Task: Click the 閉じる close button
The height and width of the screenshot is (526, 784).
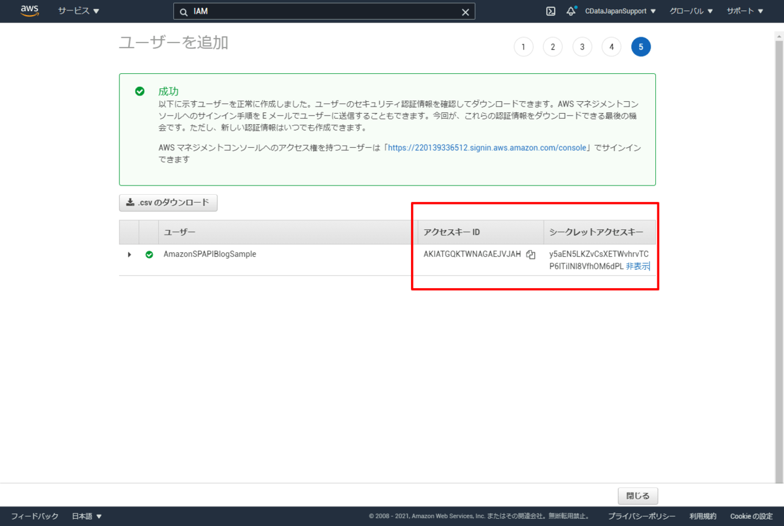Action: pyautogui.click(x=638, y=496)
